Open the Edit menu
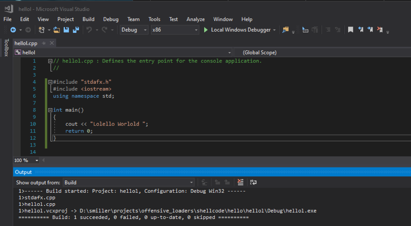The width and height of the screenshot is (411, 226). tap(24, 19)
